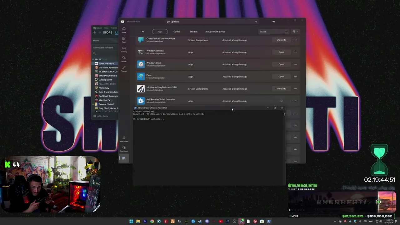
Task: Open Steam menu in Steam window
Action: click(x=99, y=28)
